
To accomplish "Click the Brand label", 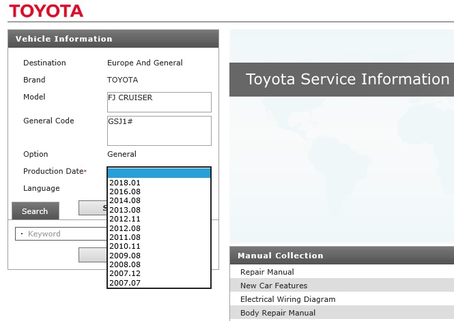I will coord(34,80).
